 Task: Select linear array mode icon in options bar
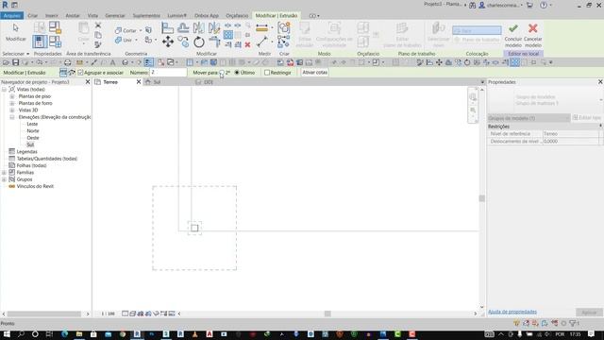(63, 73)
